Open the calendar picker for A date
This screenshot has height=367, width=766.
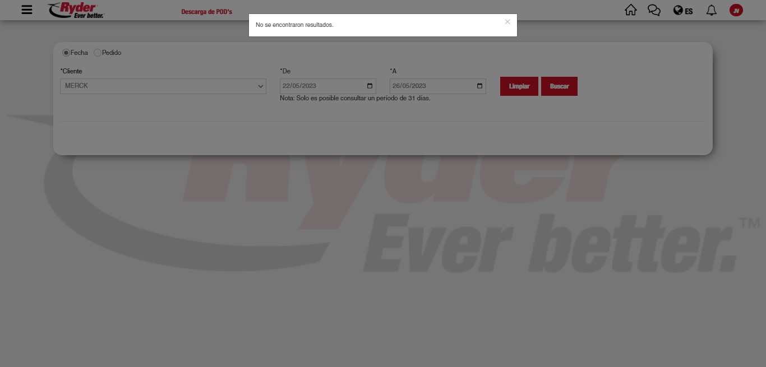[479, 86]
